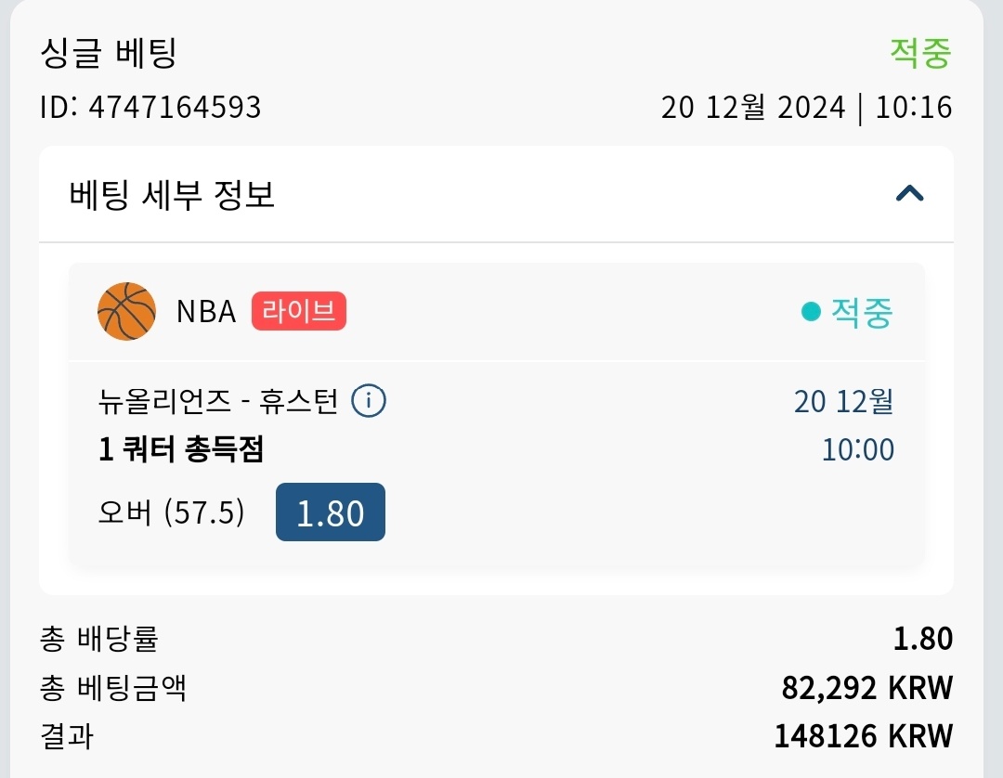The image size is (1003, 778).
Task: Click the bet timestamp 20 12월 2024
Action: [x=753, y=108]
